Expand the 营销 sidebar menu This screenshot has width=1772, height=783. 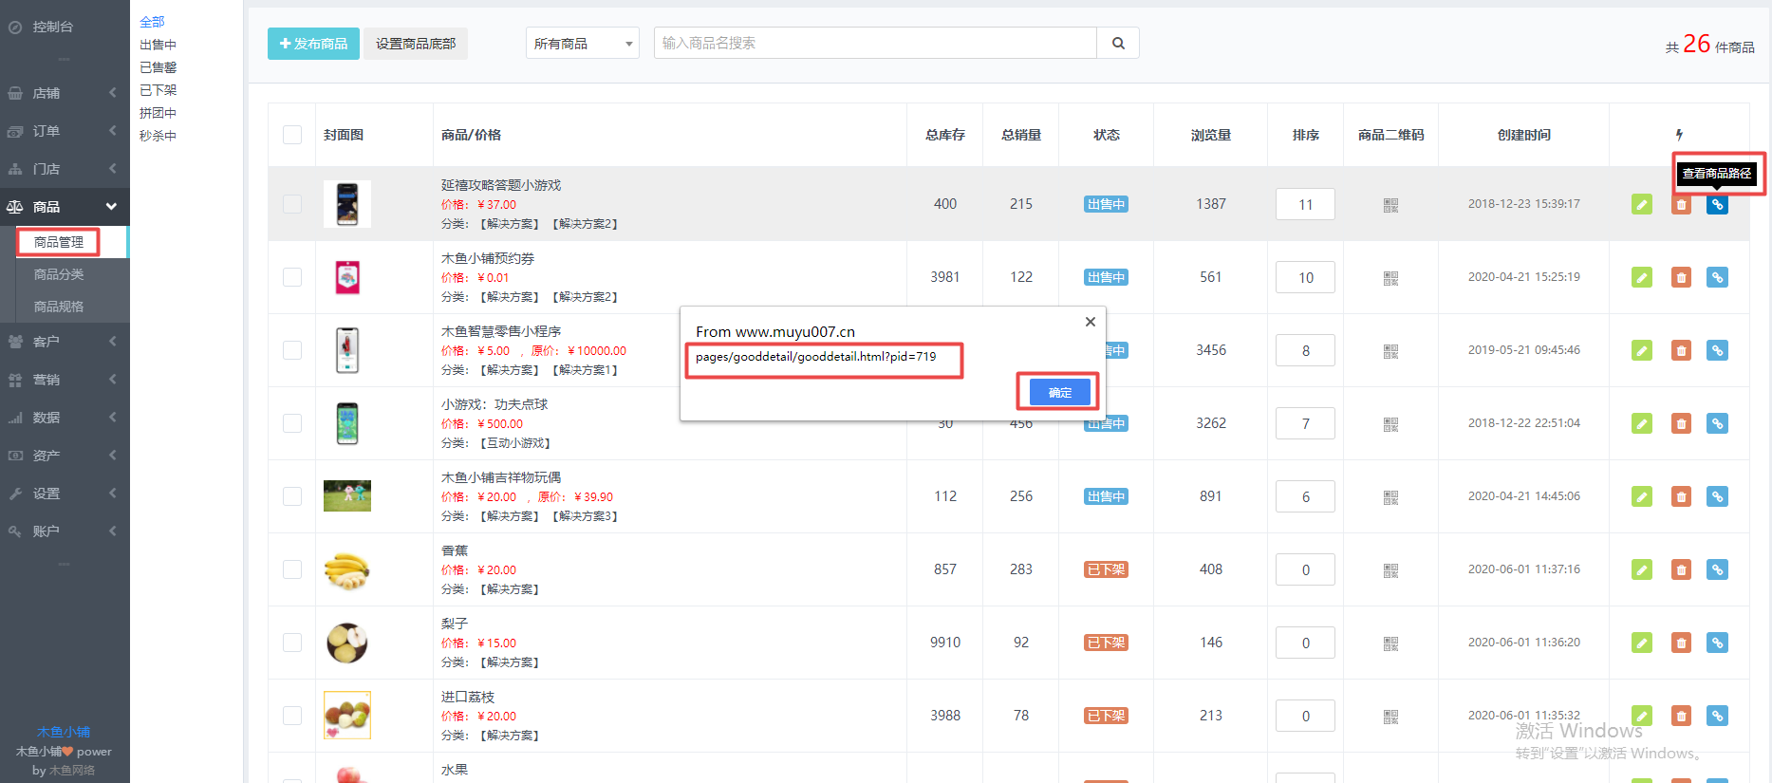tap(65, 380)
